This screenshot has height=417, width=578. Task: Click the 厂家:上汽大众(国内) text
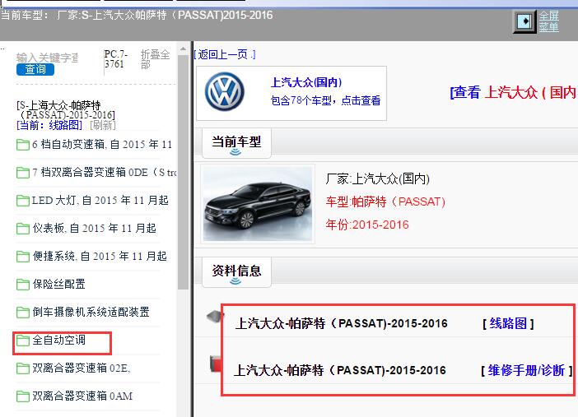click(377, 179)
